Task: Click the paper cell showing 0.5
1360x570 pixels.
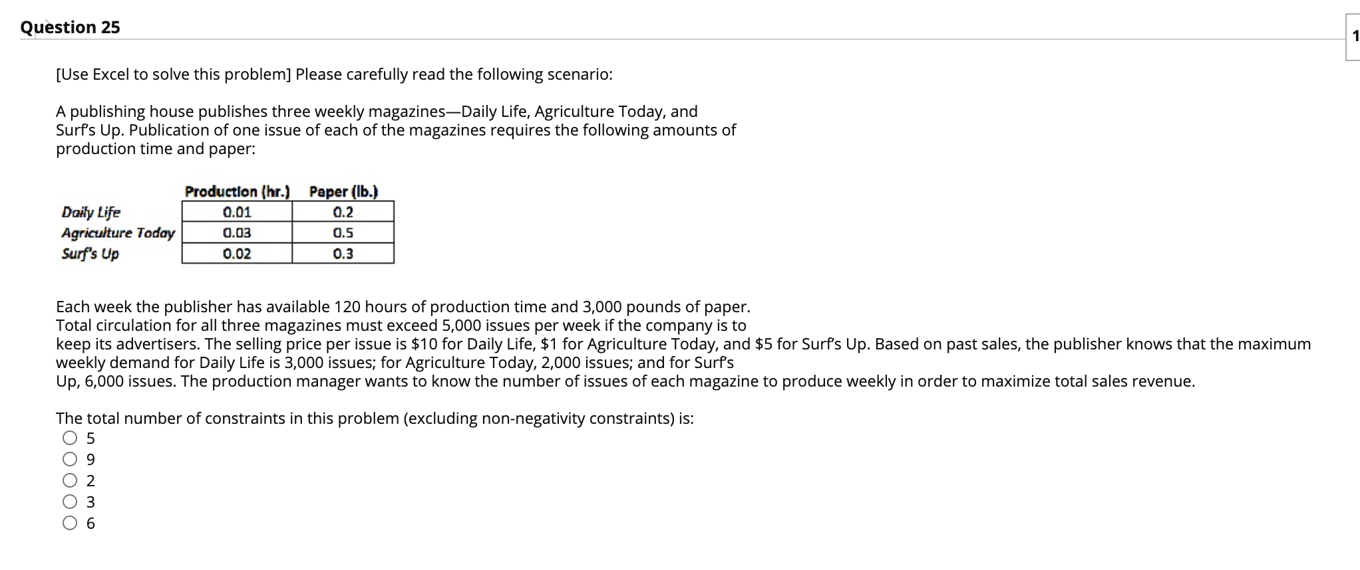Action: coord(343,233)
